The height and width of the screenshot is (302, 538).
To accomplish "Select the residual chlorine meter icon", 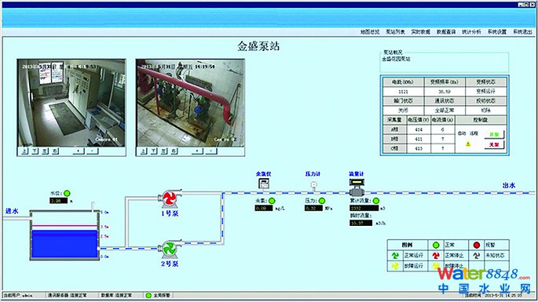I will [x=264, y=184].
